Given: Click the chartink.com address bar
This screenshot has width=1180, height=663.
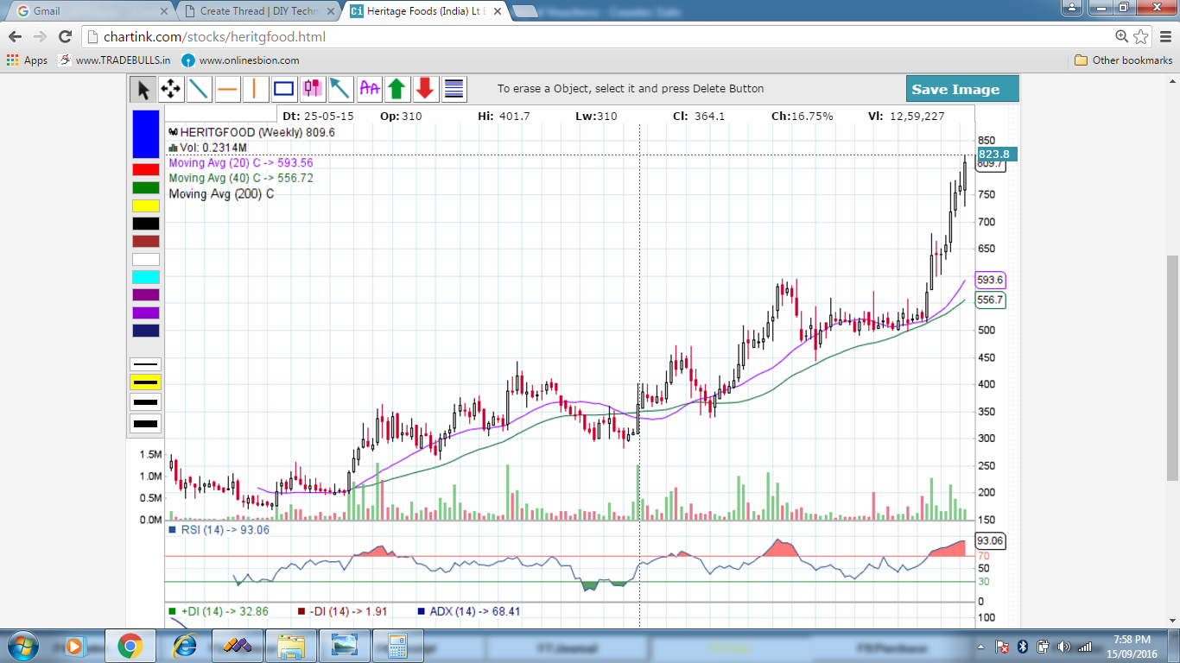Looking at the screenshot, I should point(596,37).
